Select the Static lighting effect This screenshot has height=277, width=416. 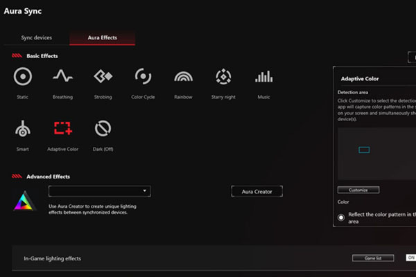coord(24,77)
